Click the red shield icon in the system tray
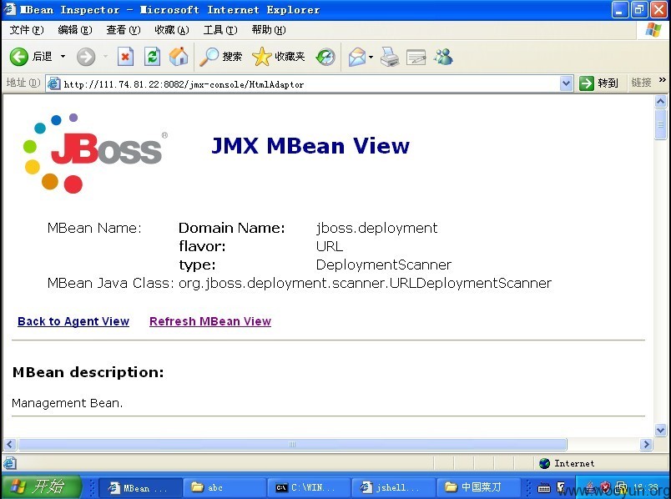This screenshot has height=499, width=671. pyautogui.click(x=606, y=487)
